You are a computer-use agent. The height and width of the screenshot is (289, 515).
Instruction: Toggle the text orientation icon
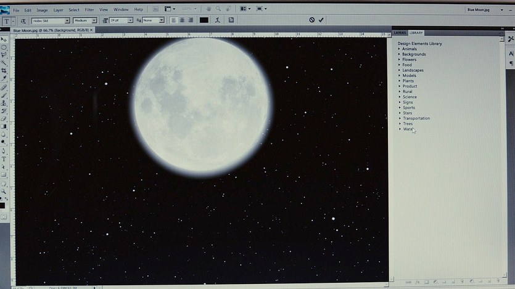(23, 20)
